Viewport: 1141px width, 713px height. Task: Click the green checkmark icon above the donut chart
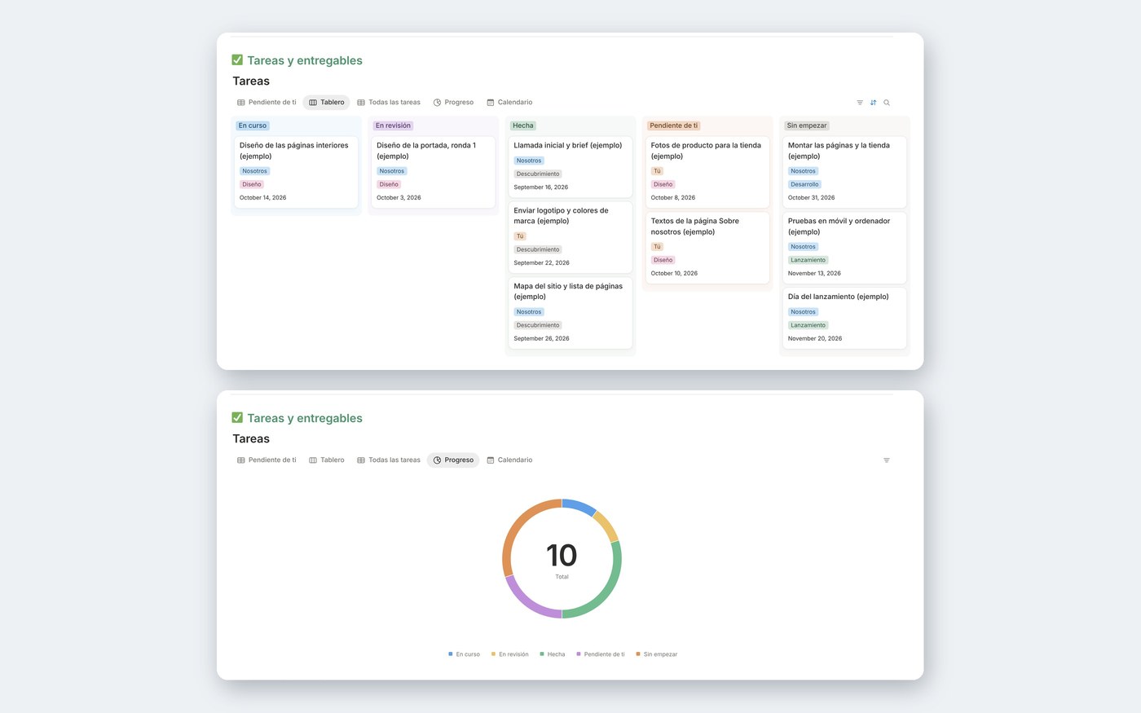237,417
